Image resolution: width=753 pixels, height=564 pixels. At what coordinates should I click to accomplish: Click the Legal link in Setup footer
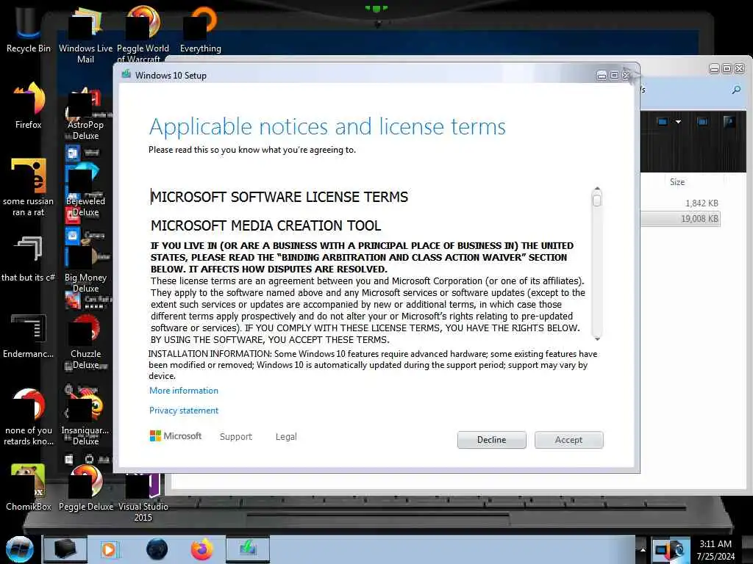pyautogui.click(x=286, y=436)
